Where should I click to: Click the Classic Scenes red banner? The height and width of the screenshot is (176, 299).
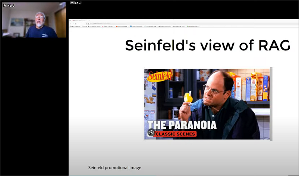coord(176,134)
